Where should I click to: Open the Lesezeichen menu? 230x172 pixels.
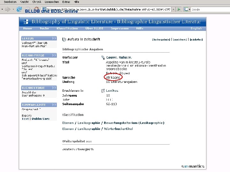pyautogui.click(x=52, y=2)
